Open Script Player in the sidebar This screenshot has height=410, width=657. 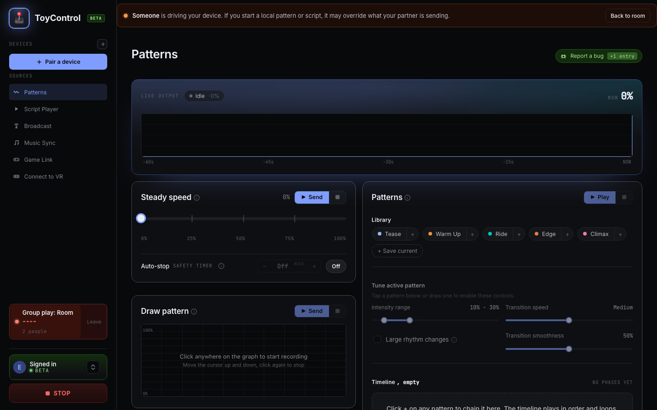tap(58, 109)
